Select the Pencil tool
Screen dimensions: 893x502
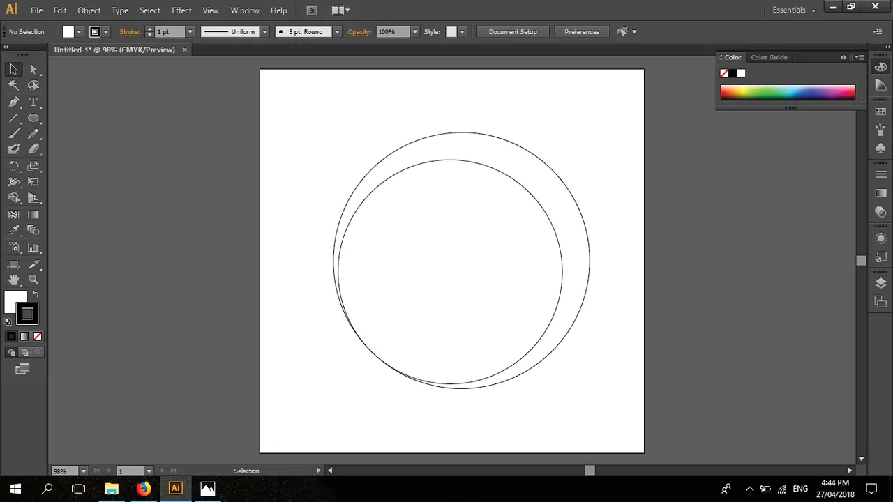pyautogui.click(x=33, y=134)
